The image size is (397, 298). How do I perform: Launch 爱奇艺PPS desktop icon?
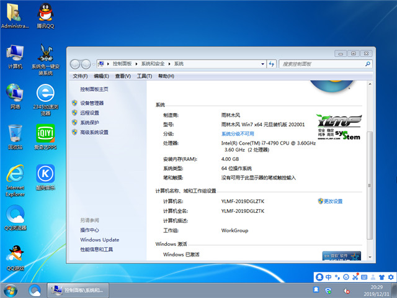[45, 137]
